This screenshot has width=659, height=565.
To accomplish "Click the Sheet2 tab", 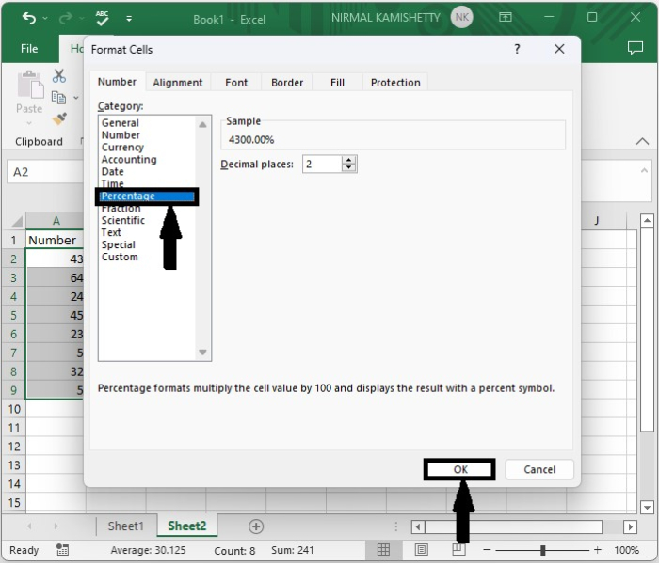I will 187,526.
